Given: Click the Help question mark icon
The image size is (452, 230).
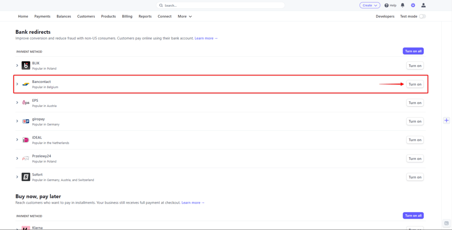Looking at the screenshot, I should [387, 5].
